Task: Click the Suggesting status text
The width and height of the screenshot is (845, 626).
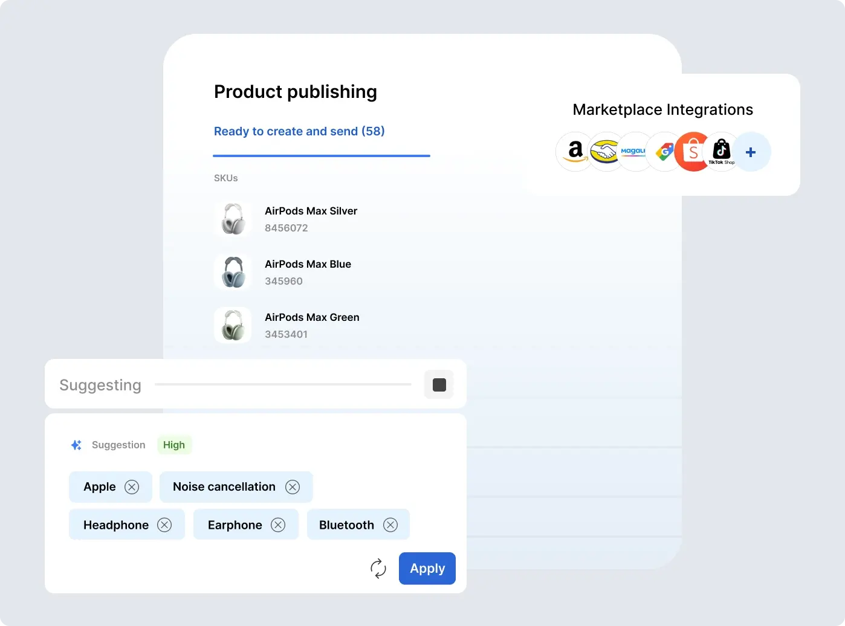Action: [100, 386]
